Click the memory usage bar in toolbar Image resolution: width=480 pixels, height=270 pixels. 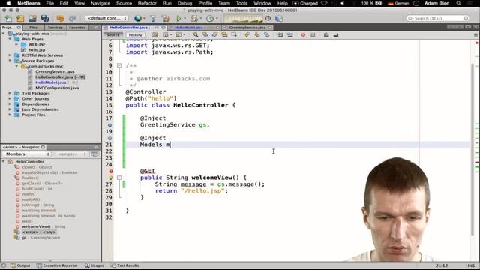point(244,18)
